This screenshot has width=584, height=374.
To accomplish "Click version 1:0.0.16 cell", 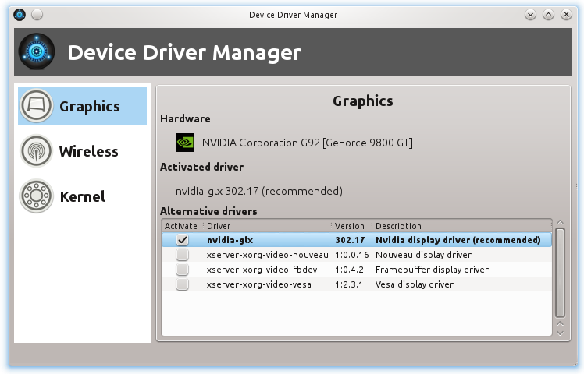I will point(351,255).
